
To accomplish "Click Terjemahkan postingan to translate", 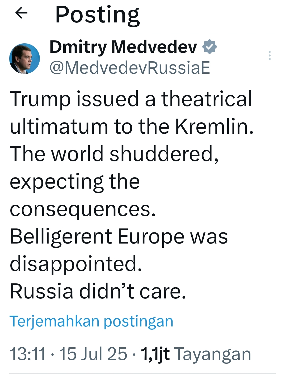I will [x=91, y=321].
